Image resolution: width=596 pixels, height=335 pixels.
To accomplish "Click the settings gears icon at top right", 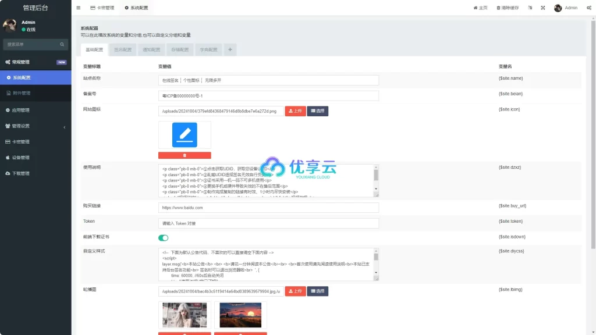I will (x=588, y=8).
